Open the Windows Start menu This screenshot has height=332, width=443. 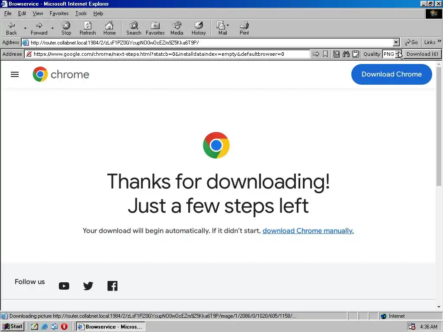coord(13,327)
